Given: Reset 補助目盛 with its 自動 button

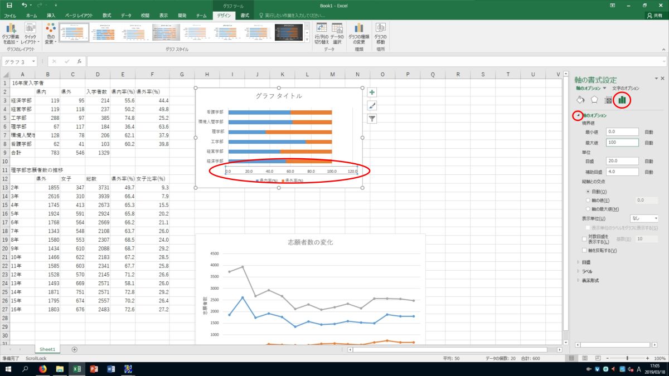Looking at the screenshot, I should tap(649, 172).
